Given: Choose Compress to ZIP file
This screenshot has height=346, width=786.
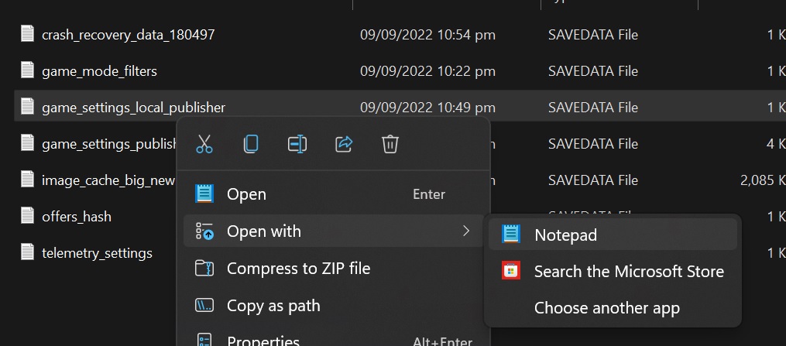Looking at the screenshot, I should (x=298, y=269).
